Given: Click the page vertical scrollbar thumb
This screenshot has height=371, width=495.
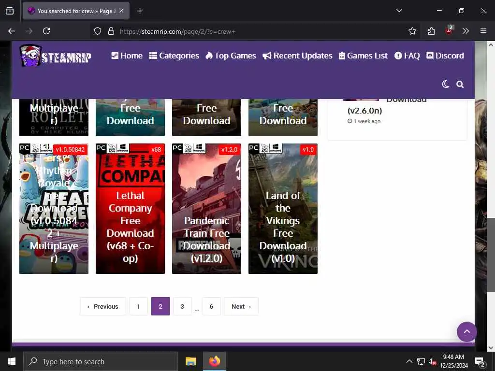Looking at the screenshot, I should click(x=491, y=255).
